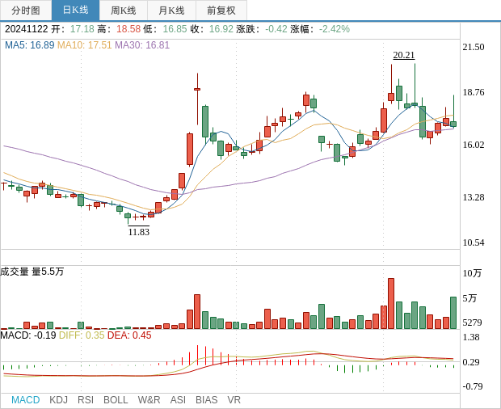Click the 20241122 date readout
501x409 pixels.
[26, 29]
